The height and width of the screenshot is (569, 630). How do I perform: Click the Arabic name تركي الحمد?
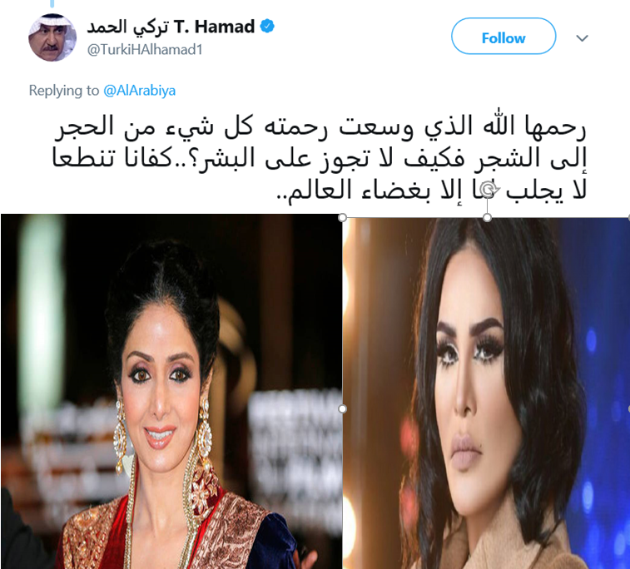[128, 27]
